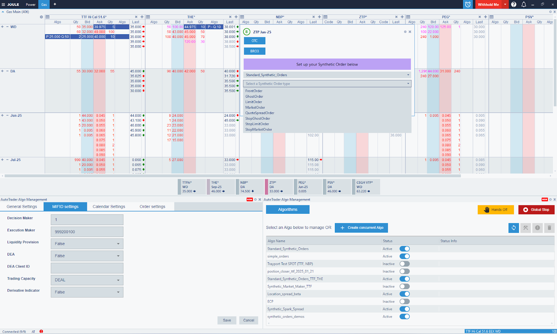Toggle the simple_orders algo off
This screenshot has height=334, width=557.
click(x=404, y=256)
